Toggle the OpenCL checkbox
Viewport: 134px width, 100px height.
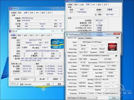point(79,93)
